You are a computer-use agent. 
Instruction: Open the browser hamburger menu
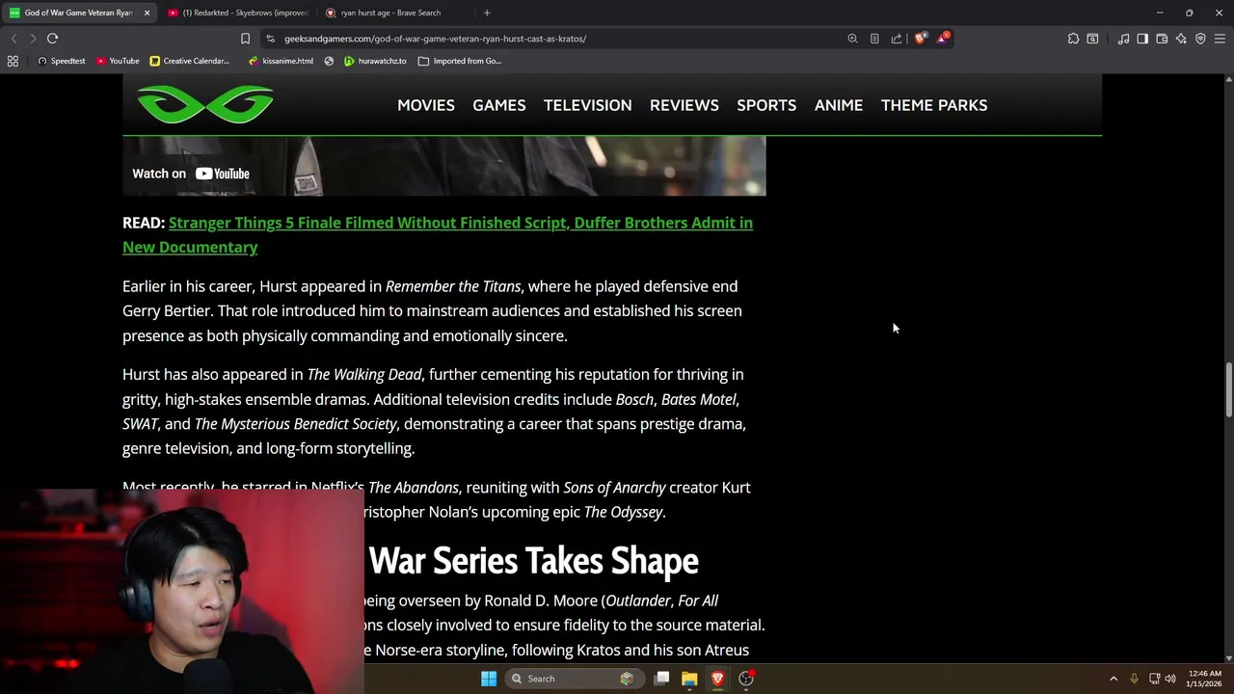[x=1220, y=39]
